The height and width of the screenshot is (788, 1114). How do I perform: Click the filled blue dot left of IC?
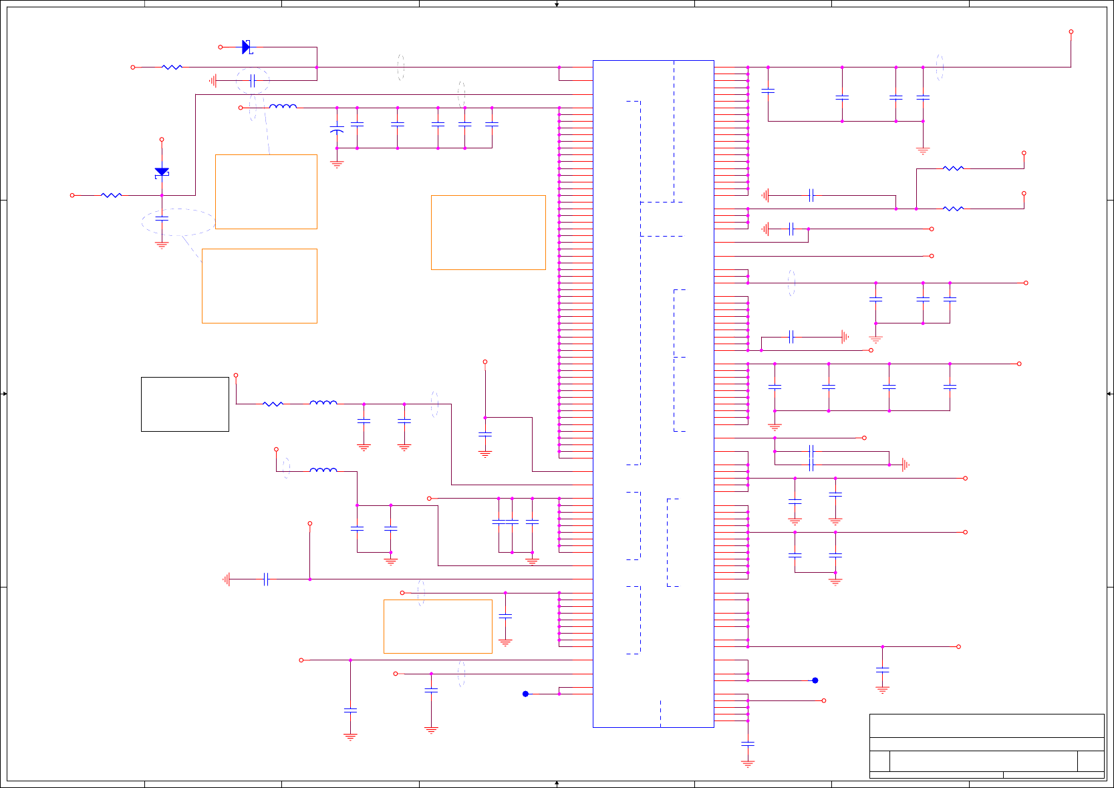[525, 694]
